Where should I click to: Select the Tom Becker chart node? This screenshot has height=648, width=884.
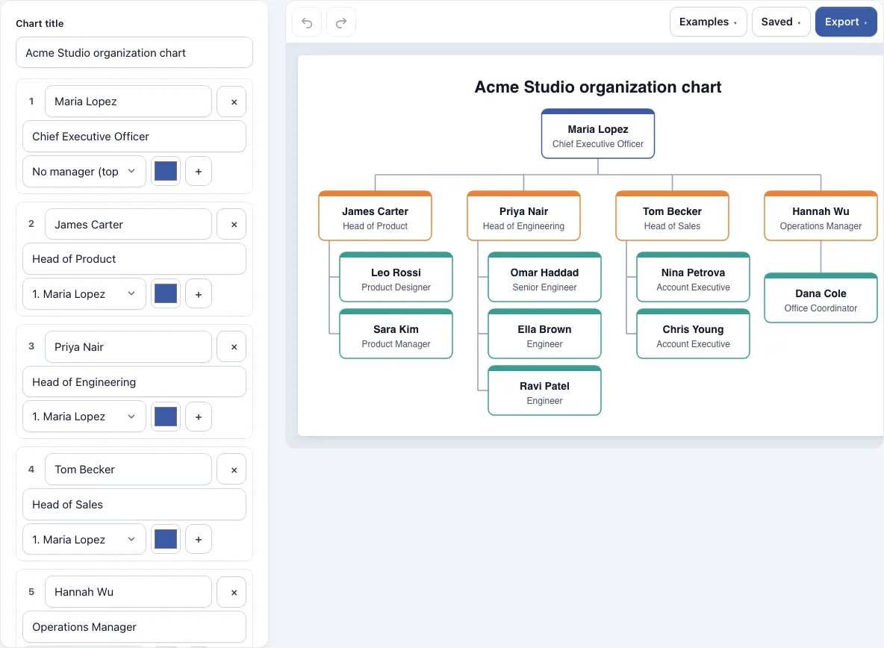click(672, 216)
